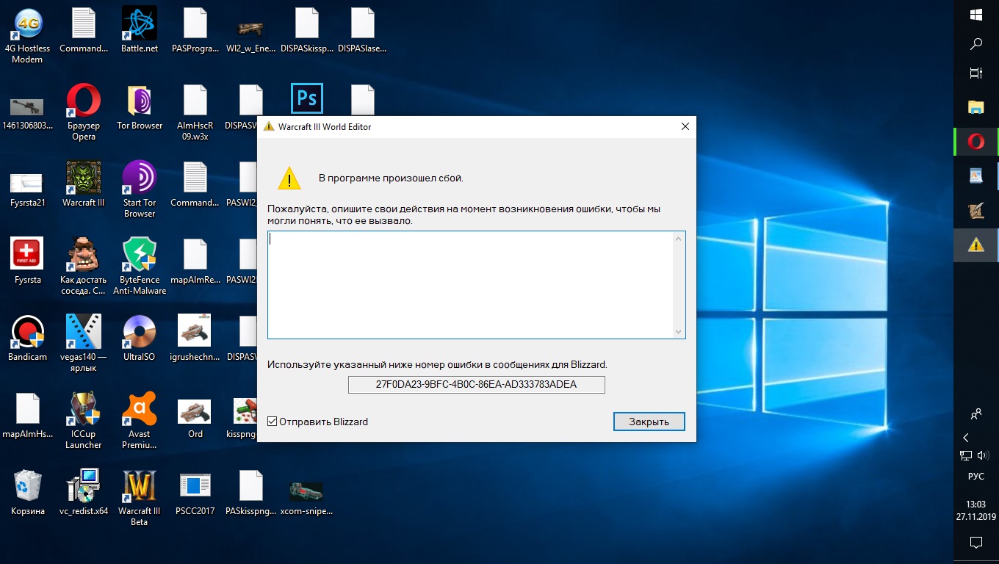Select the 4G Hostless Modem shortcut

[x=28, y=35]
